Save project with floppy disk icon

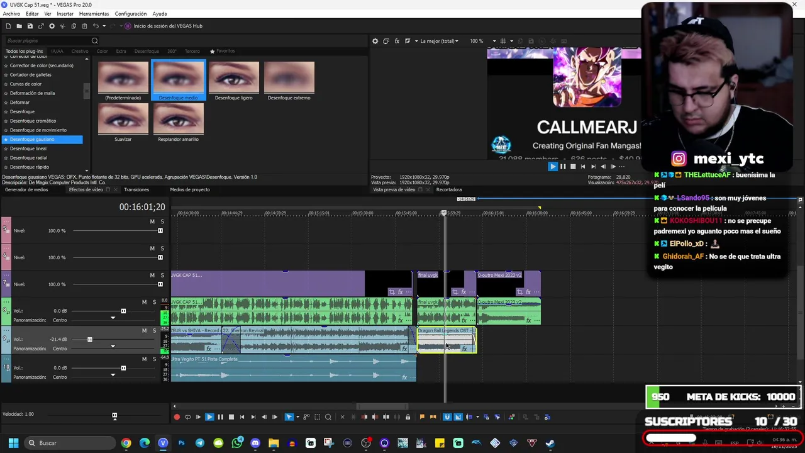pos(30,26)
